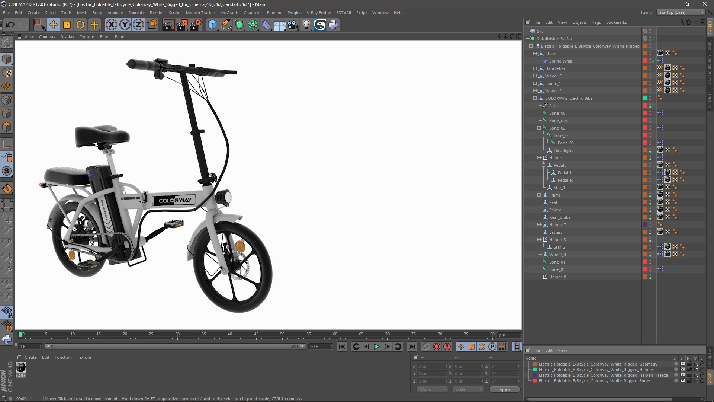Toggle X axis lock
The height and width of the screenshot is (402, 714).
pos(111,25)
